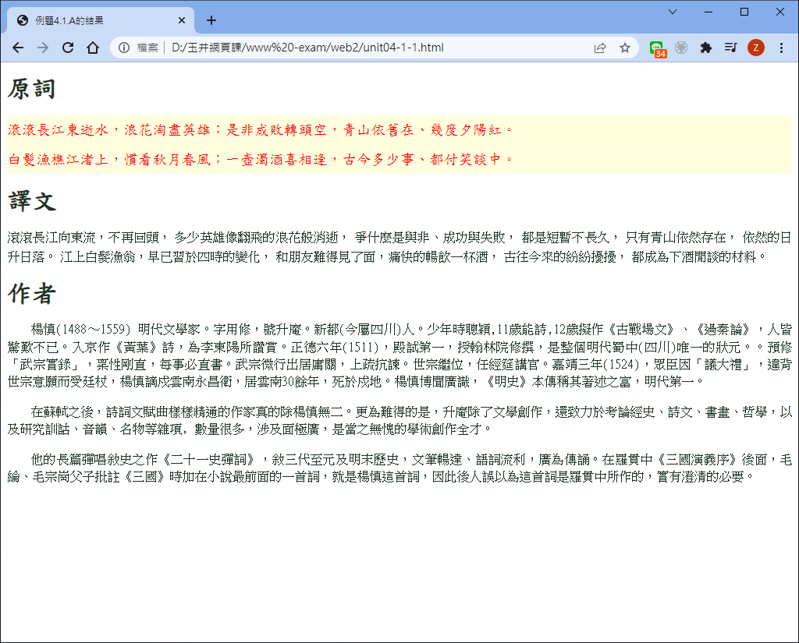Select the 例題4.1.A的結果 tab
Screen dimensions: 799x643
coord(94,20)
